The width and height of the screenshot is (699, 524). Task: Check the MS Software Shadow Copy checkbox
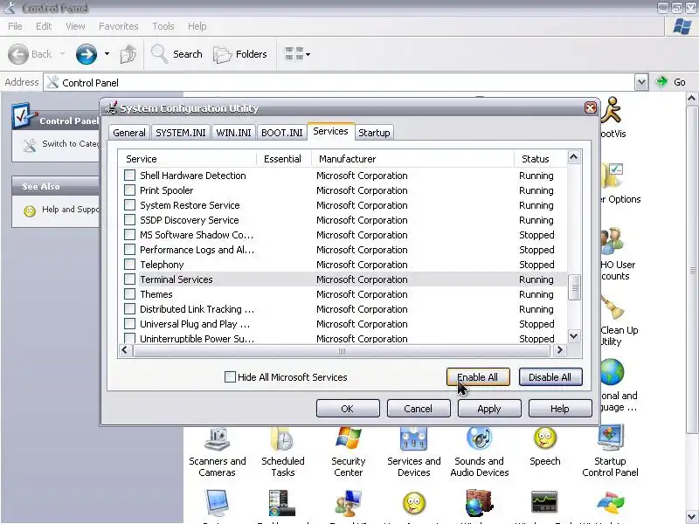[x=129, y=235]
